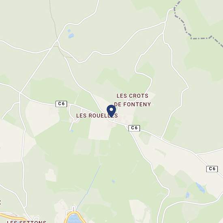The image size is (223, 223).
Task: Click the dotted trail line at top
Action: (x=54, y=20)
